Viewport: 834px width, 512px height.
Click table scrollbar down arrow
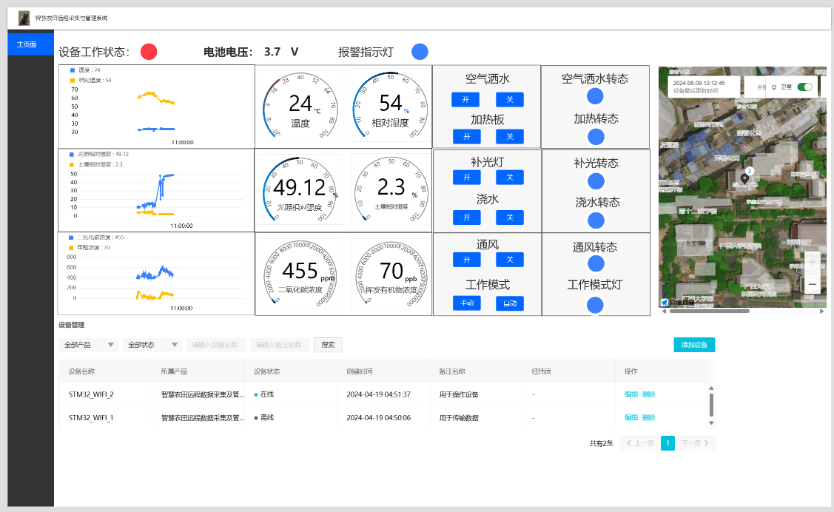point(711,423)
